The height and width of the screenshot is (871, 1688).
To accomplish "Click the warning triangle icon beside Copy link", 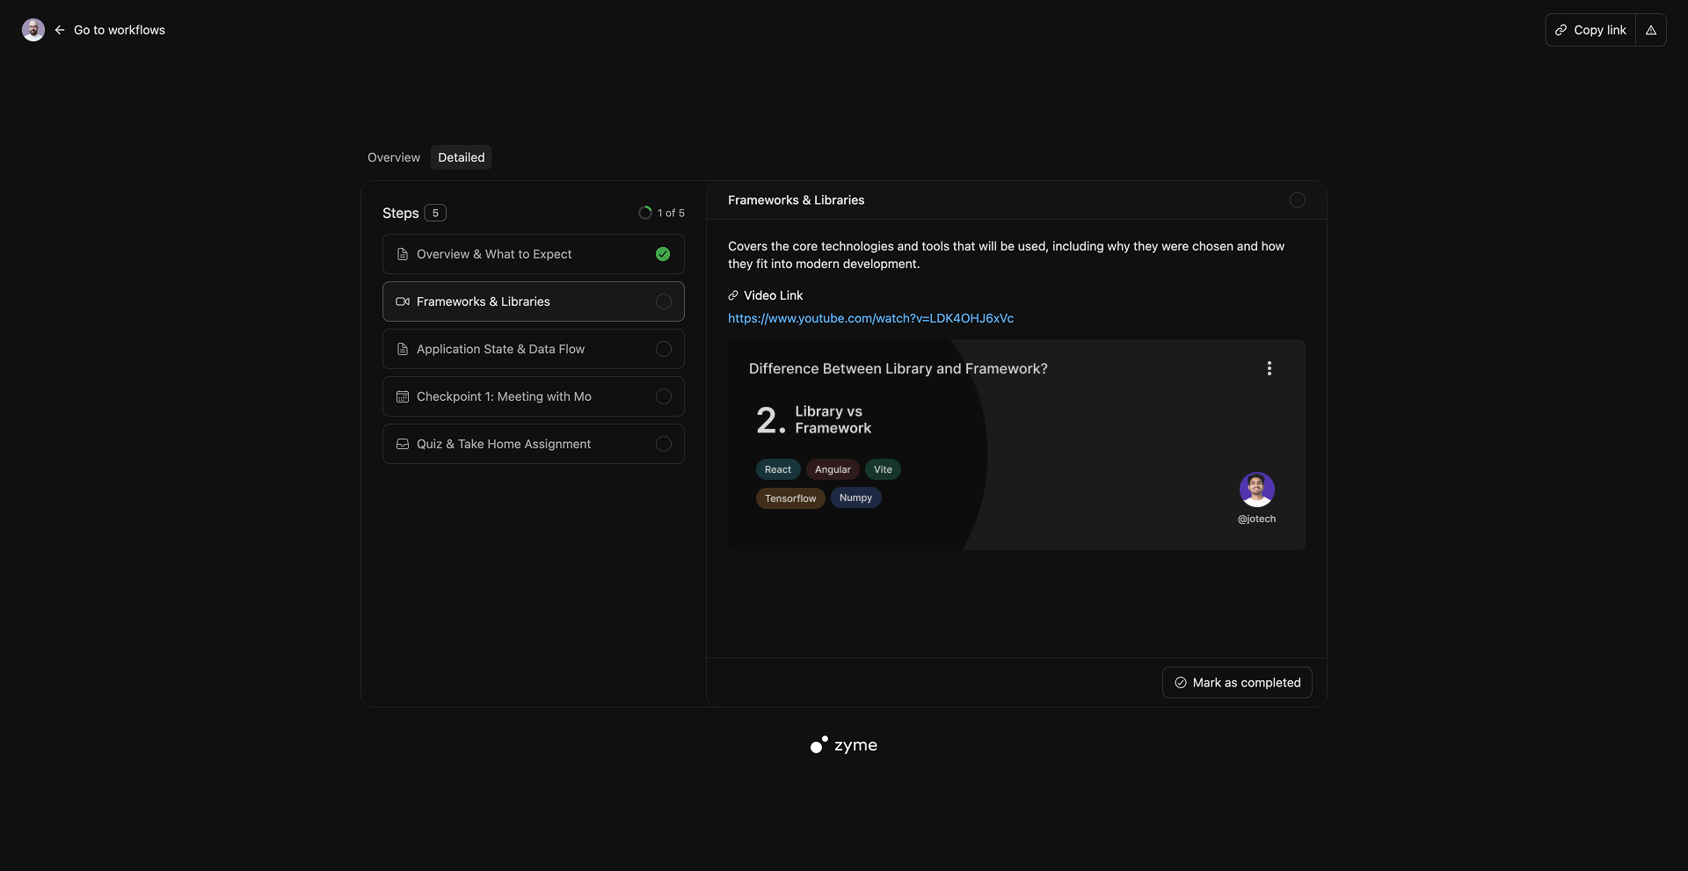I will [x=1650, y=30].
